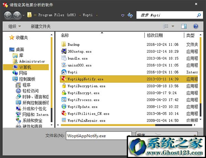This screenshot has width=206, height=158.
Task: Select 网络 in navigation pane
Action: [23, 73]
